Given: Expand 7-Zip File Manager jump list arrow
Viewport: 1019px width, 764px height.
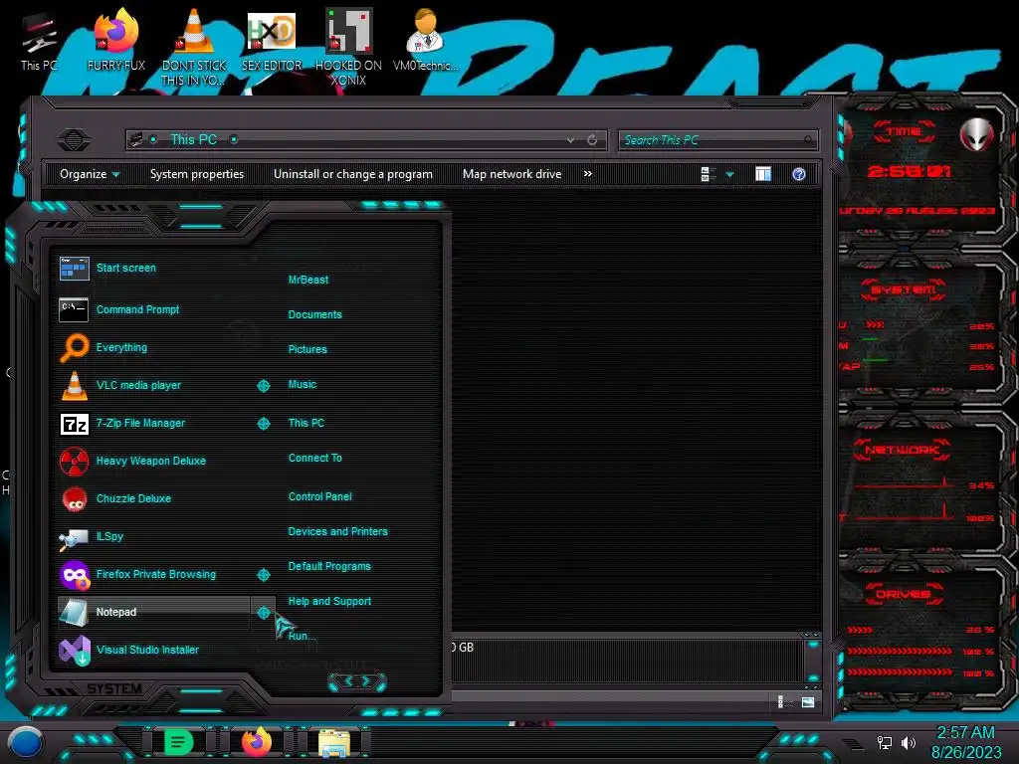Looking at the screenshot, I should [263, 424].
